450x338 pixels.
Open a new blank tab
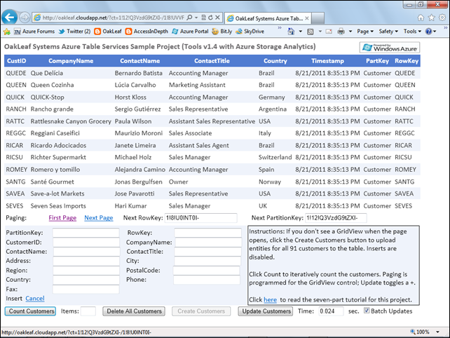click(318, 18)
